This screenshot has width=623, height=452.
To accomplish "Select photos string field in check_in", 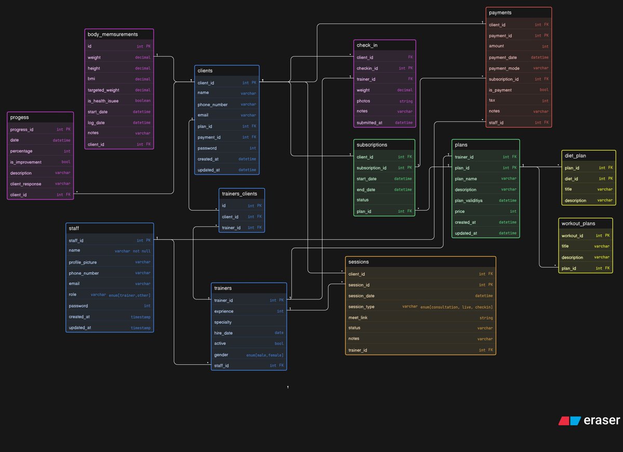I will click(385, 101).
